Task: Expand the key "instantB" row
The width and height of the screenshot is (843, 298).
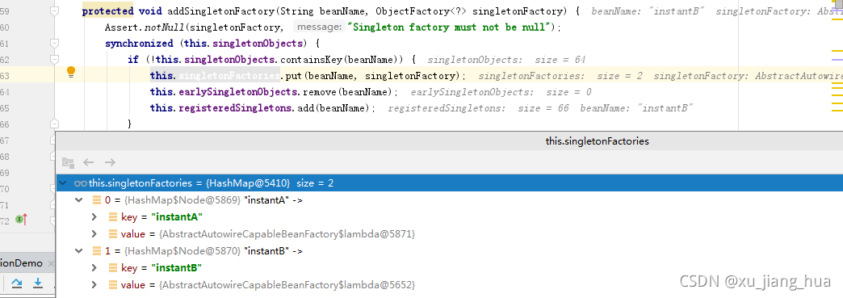Action: [x=94, y=267]
